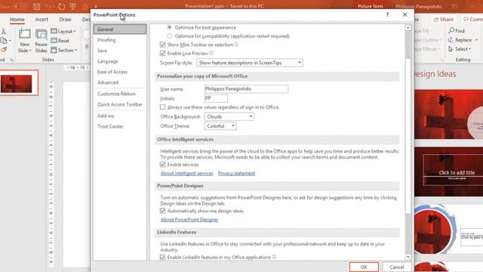
Task: Toggle Automatically show me design ideas checkbox
Action: 163,211
